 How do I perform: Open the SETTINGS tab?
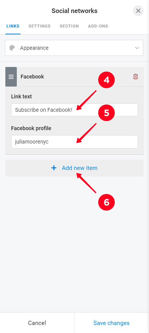point(39,26)
